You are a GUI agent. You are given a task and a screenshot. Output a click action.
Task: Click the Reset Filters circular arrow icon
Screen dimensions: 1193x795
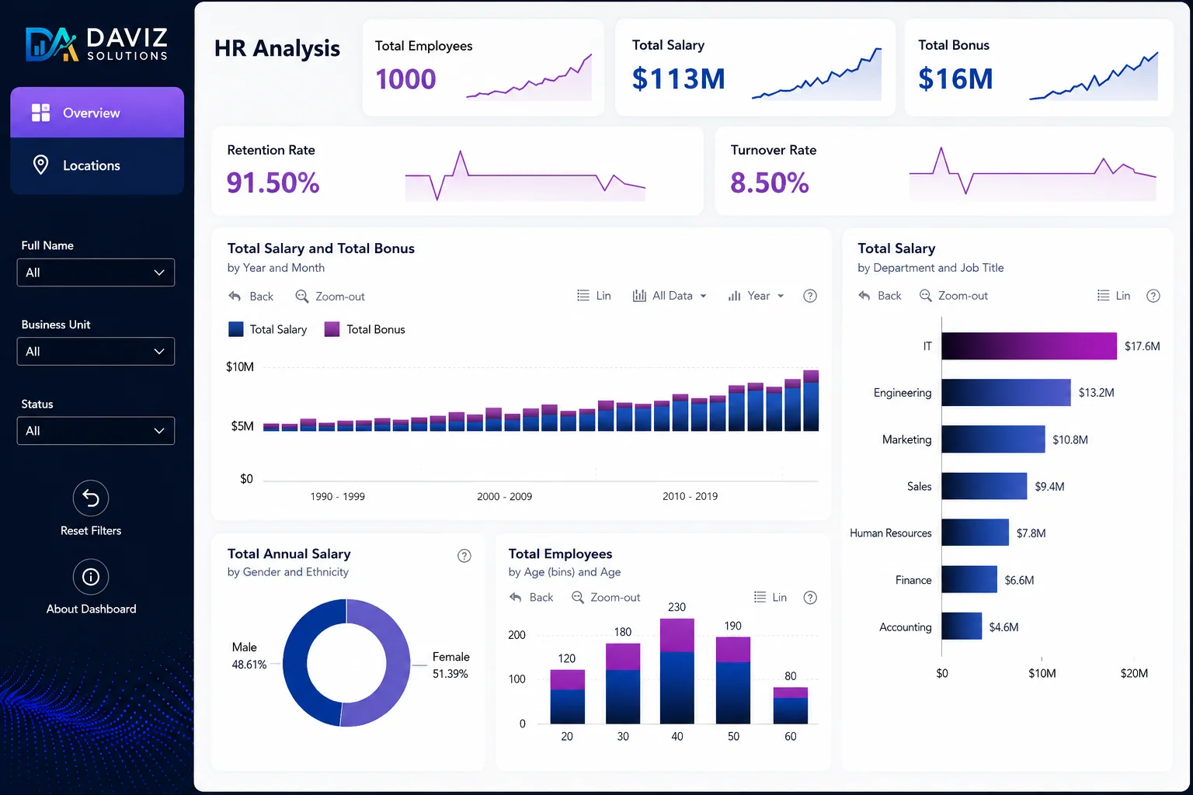click(91, 498)
